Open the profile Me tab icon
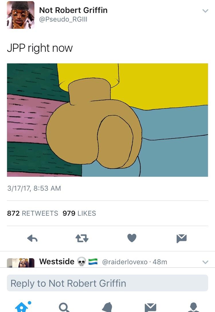 click(x=193, y=307)
